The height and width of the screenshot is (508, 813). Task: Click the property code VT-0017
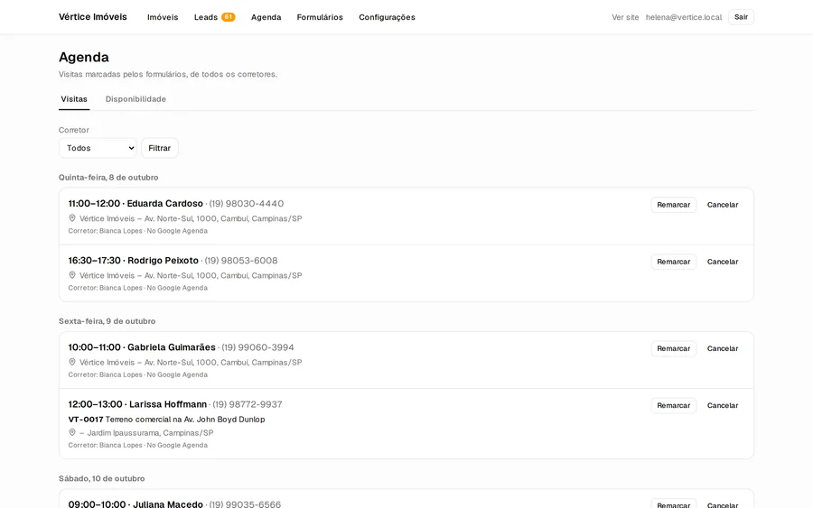tap(86, 420)
